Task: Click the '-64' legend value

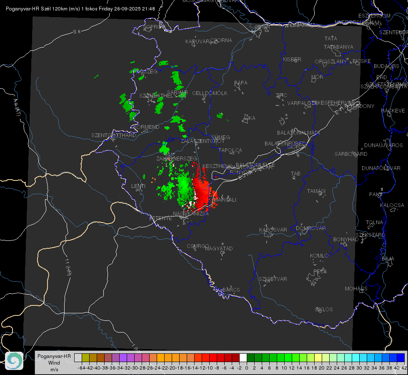Action: pyautogui.click(x=82, y=368)
